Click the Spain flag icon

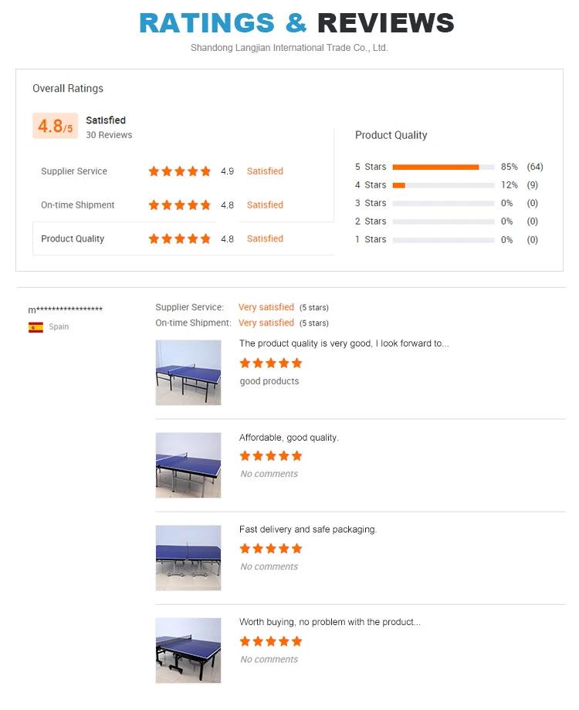coord(36,327)
